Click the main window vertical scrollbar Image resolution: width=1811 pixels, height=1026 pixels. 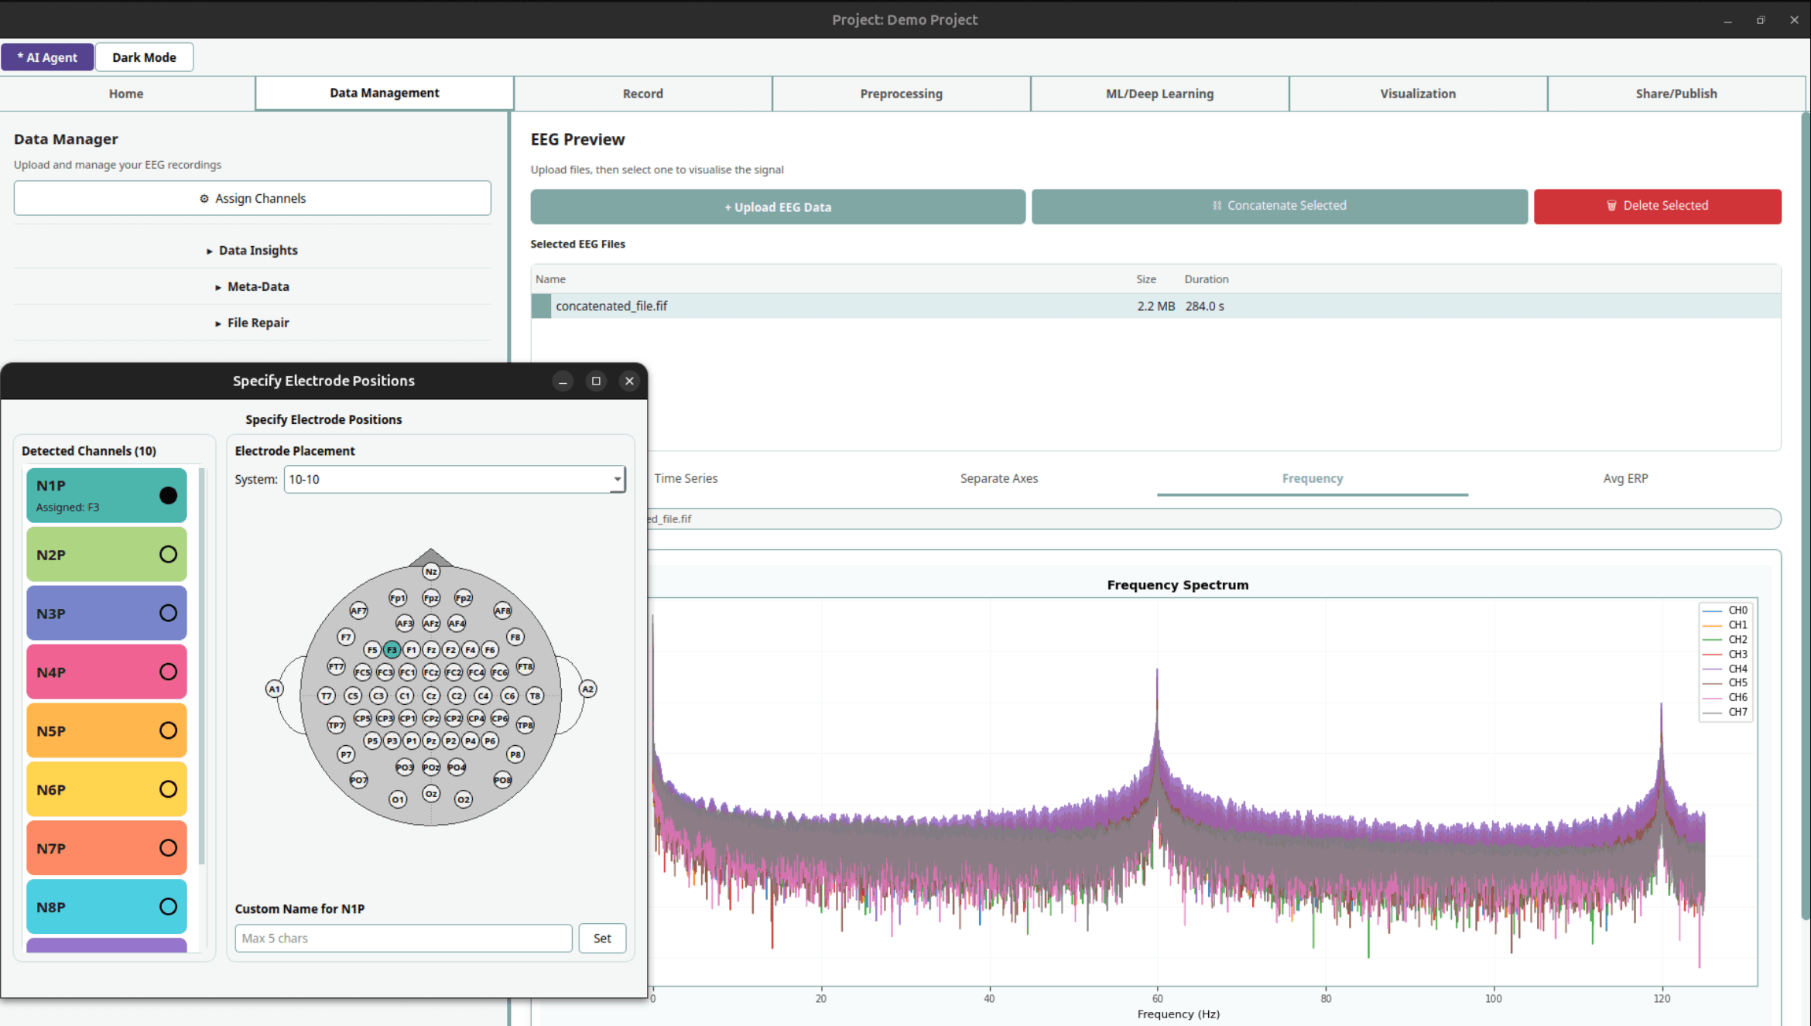pyautogui.click(x=1806, y=517)
